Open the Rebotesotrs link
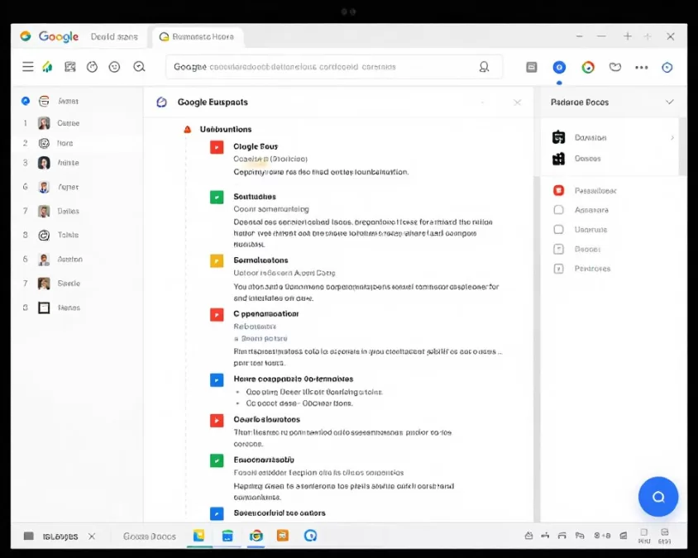This screenshot has width=698, height=558. click(x=255, y=327)
